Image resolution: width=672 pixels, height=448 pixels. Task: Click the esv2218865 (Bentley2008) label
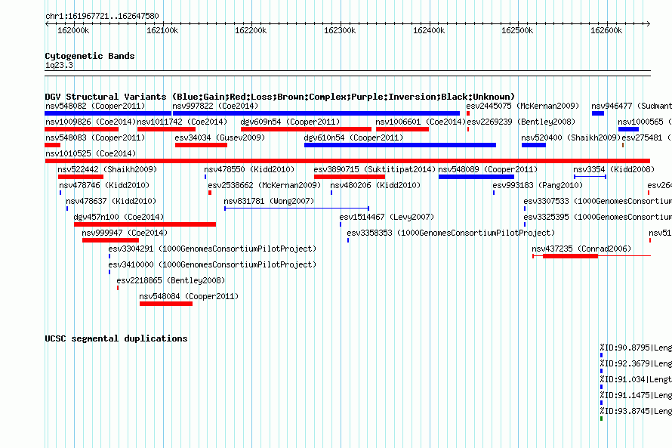coord(171,280)
